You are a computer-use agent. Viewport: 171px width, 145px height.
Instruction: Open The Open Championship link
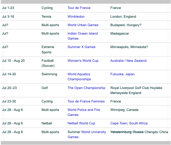click(86, 88)
